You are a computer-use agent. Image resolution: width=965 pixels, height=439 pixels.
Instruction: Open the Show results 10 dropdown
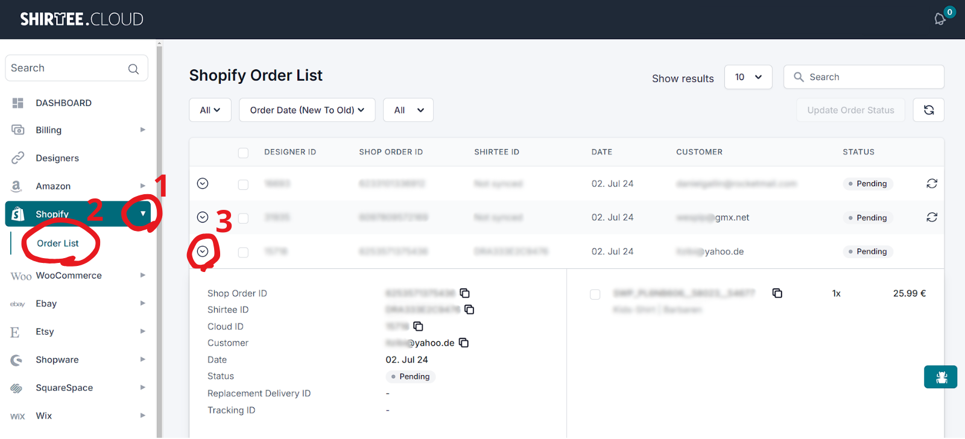748,77
